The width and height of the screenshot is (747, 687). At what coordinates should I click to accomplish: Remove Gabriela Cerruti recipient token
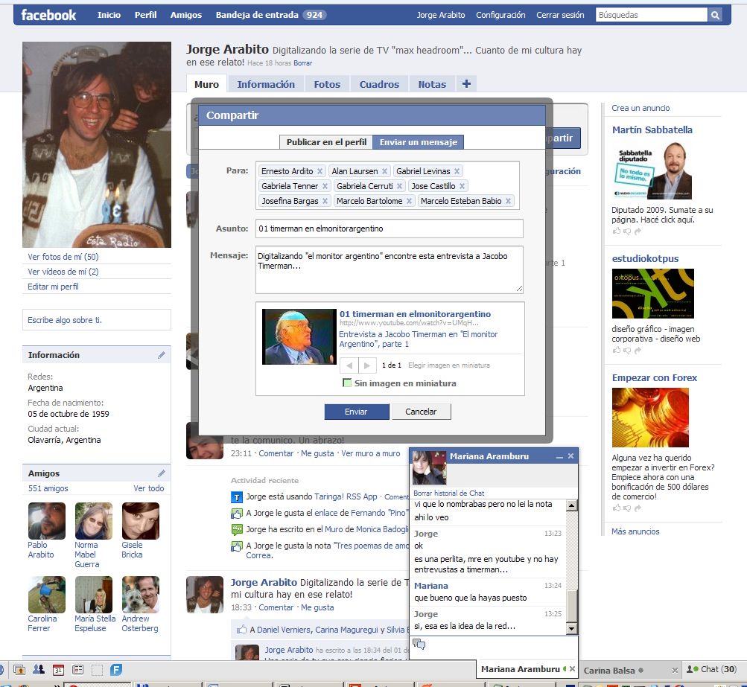pyautogui.click(x=400, y=186)
